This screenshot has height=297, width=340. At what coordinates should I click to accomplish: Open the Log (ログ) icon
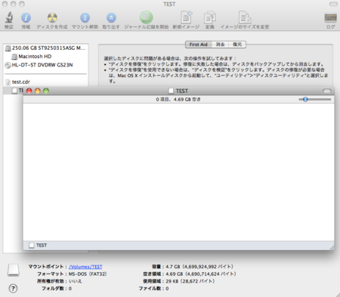(x=330, y=17)
